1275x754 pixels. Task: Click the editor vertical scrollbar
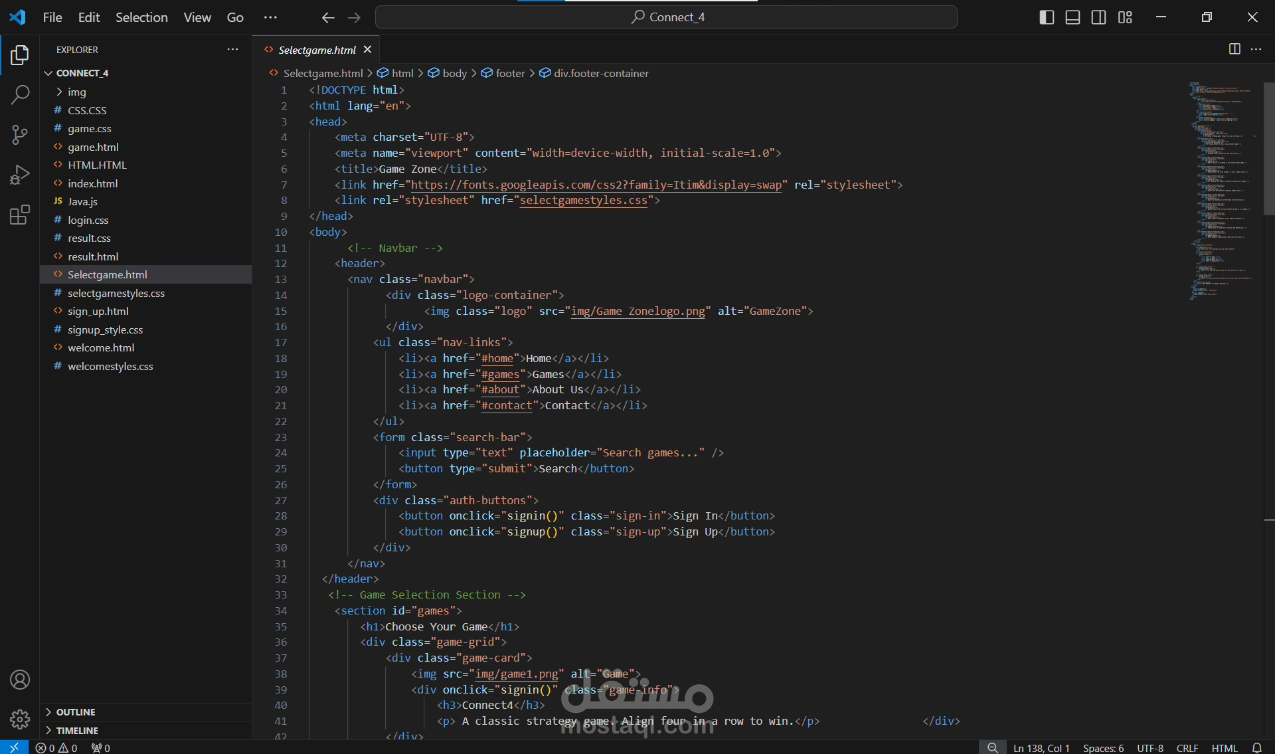(x=1269, y=149)
